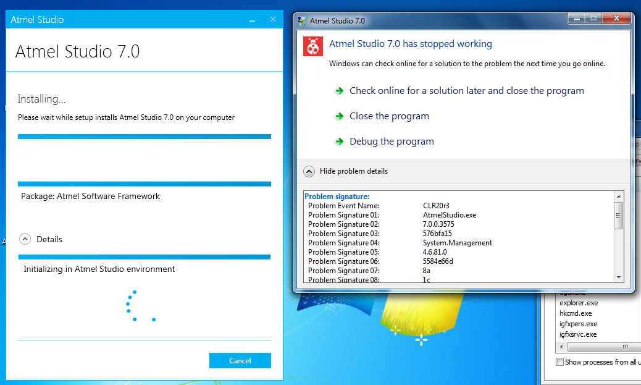Click the Atmel Studio 7.0 title bar icon
The image size is (641, 385).
tap(302, 21)
